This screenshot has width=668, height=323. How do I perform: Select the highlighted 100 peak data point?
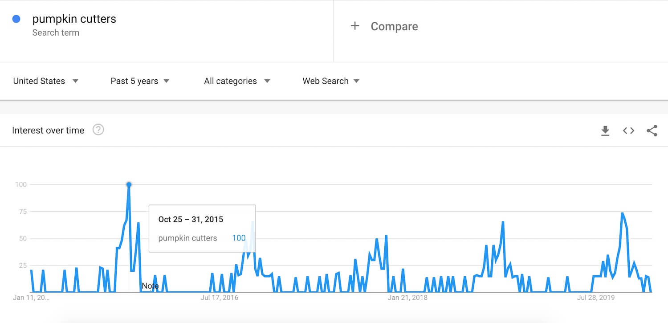129,184
